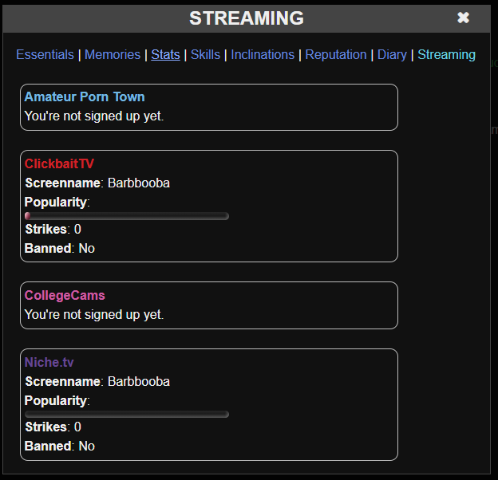Image resolution: width=498 pixels, height=480 pixels.
Task: View the Reputation tab
Action: (x=336, y=54)
